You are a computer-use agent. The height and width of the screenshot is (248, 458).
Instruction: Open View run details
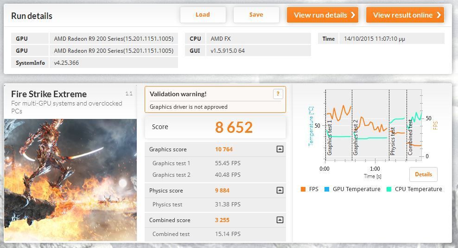(323, 15)
